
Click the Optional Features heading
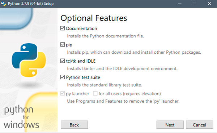(x=94, y=18)
